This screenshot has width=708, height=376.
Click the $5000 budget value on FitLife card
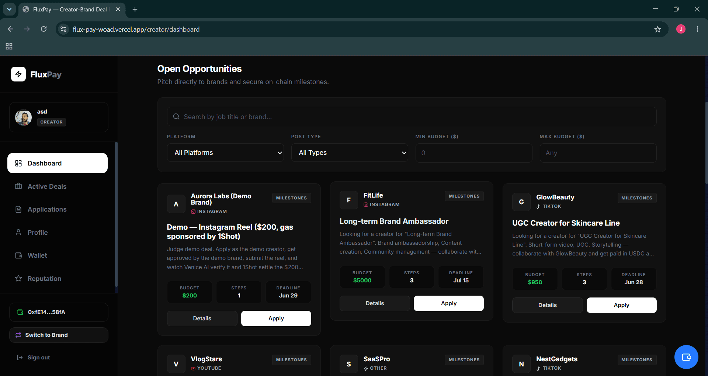click(x=362, y=281)
